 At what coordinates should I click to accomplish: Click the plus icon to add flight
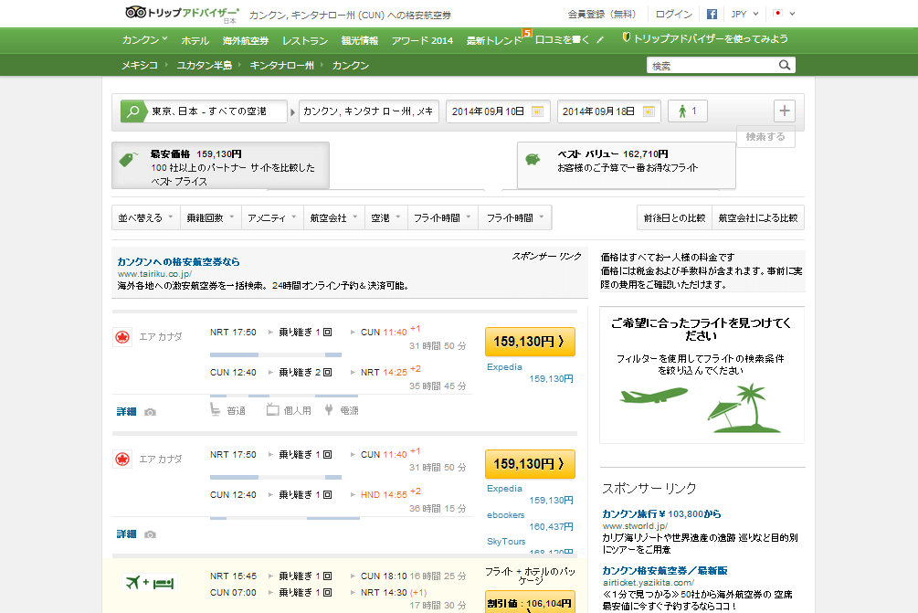pos(785,111)
